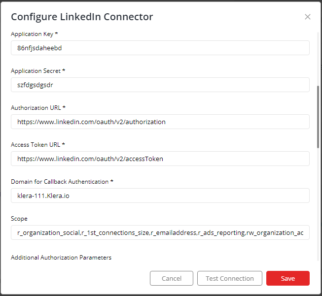Click the Application Secret label
322x296 pixels.
pyautogui.click(x=38, y=71)
